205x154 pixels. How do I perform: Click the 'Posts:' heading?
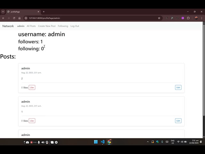click(8, 56)
